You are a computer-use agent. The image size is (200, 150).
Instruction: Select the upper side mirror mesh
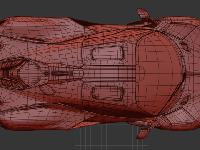(x=142, y=14)
